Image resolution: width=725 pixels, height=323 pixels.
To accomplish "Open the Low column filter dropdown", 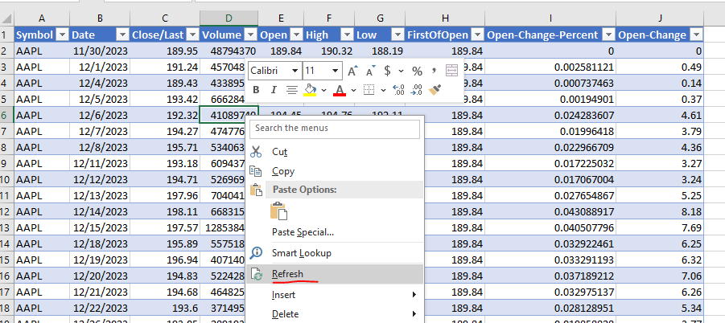I will click(398, 35).
